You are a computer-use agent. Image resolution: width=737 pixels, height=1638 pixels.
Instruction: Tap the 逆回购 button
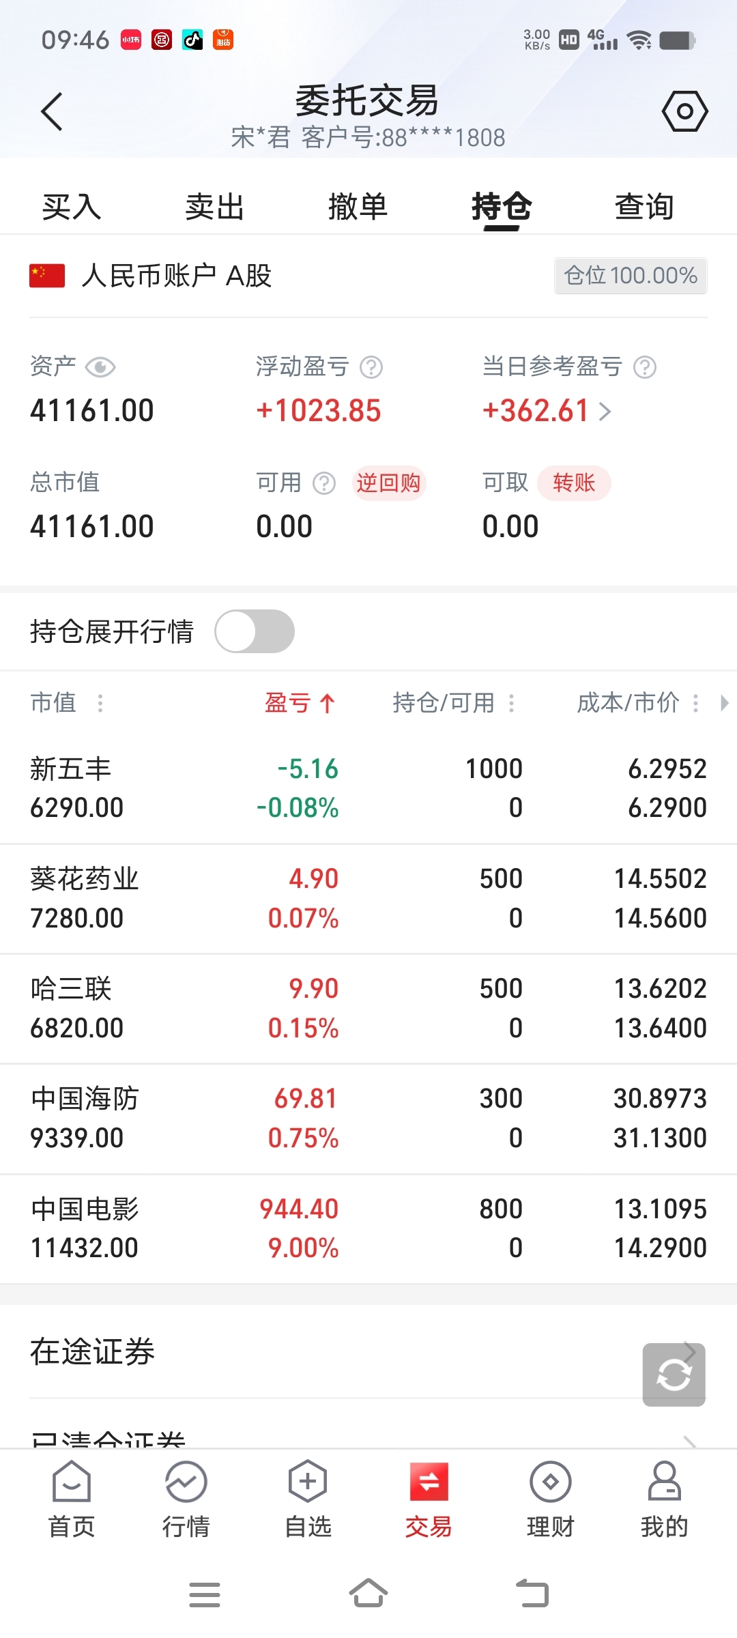click(388, 483)
